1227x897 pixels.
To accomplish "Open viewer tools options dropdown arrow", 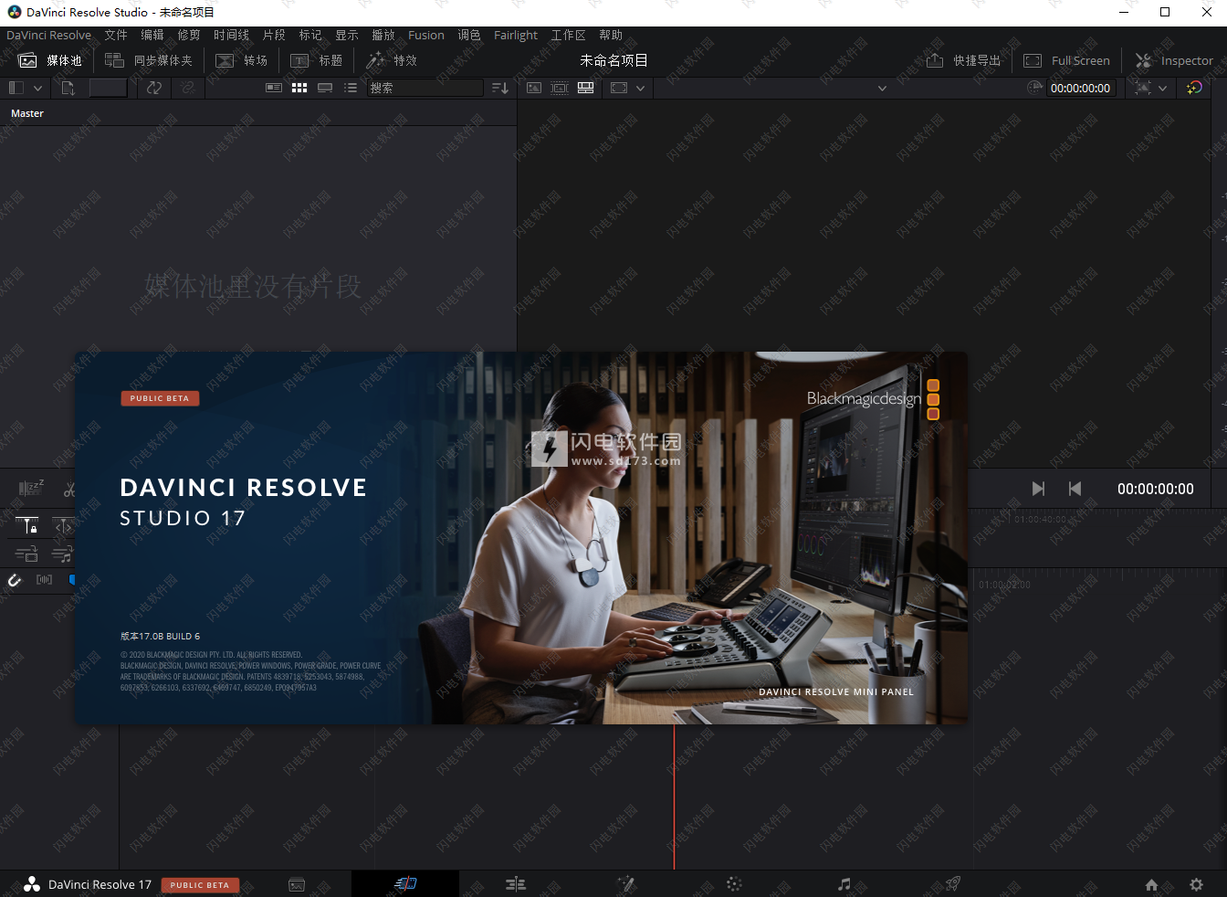I will tap(1162, 89).
